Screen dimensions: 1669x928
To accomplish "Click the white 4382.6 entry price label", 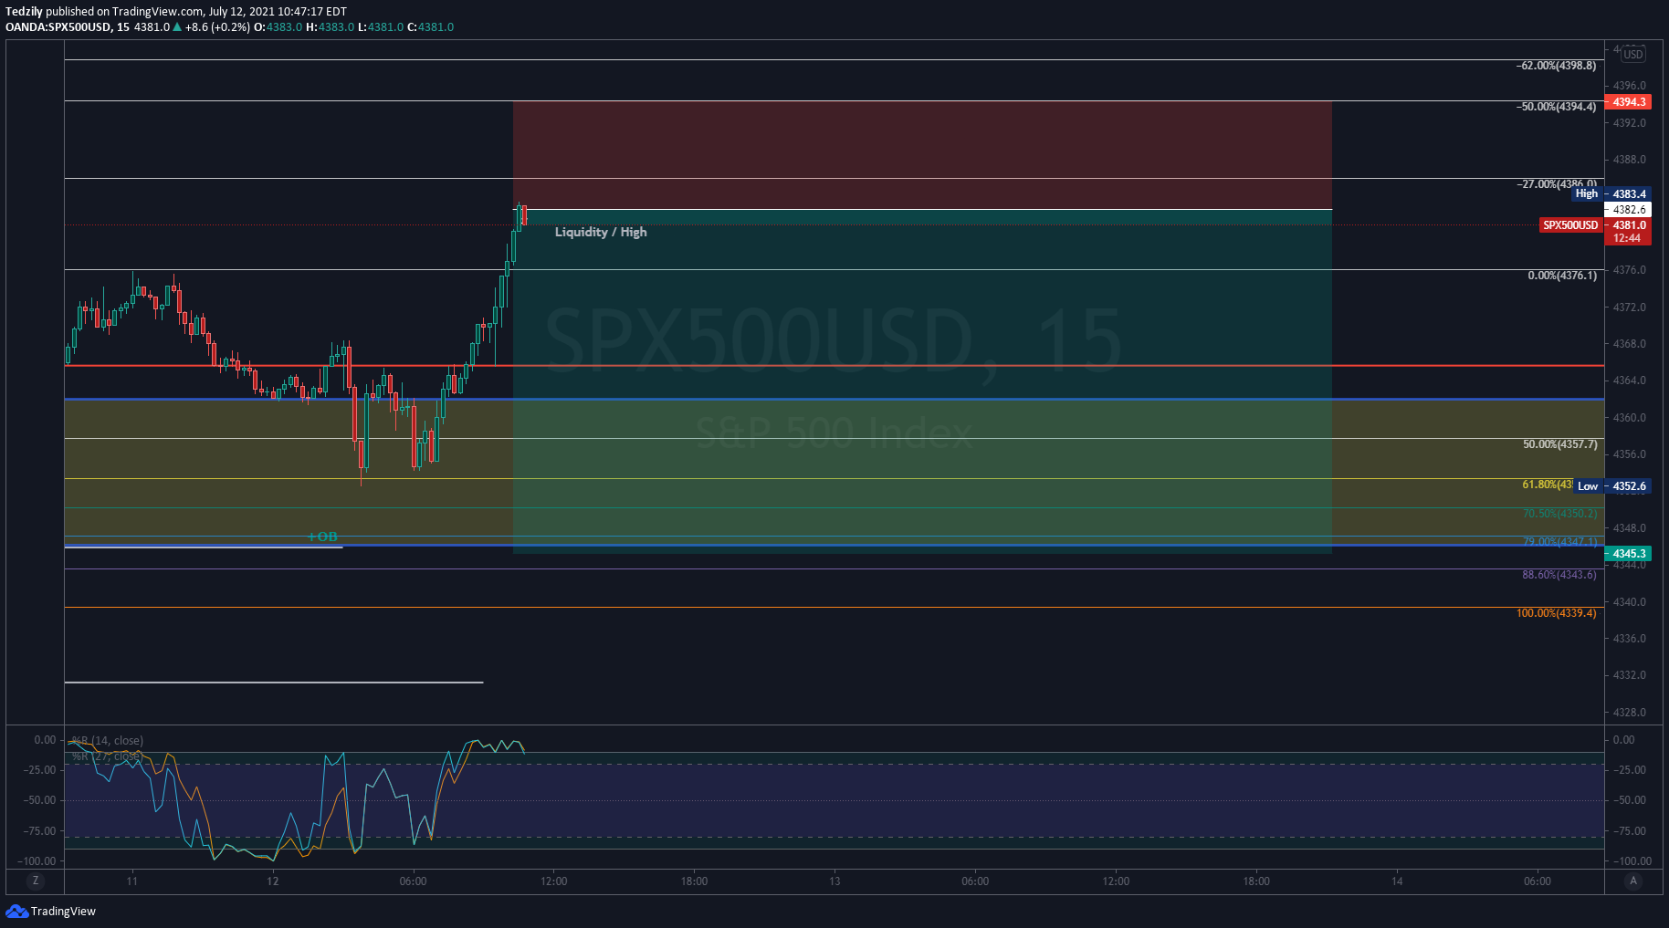I will click(x=1628, y=209).
